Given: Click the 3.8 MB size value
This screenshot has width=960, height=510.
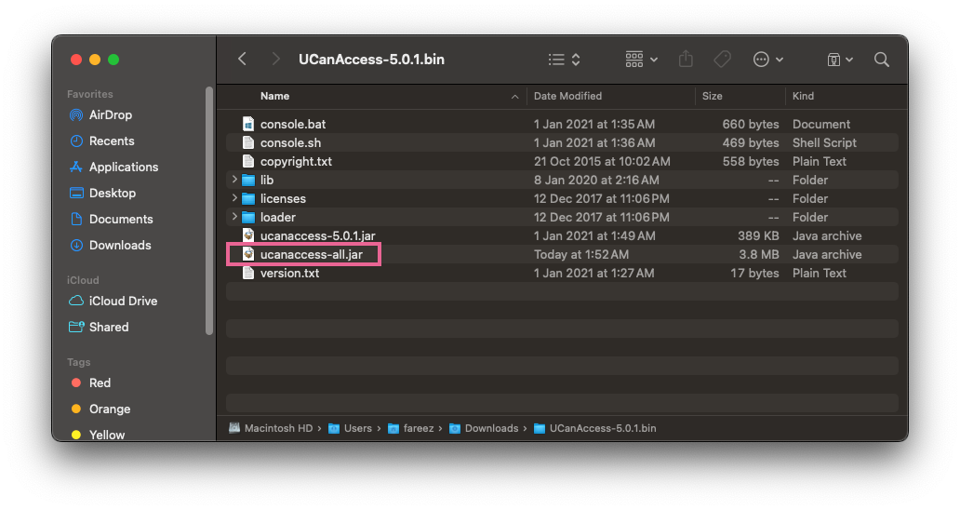Looking at the screenshot, I should click(x=757, y=254).
